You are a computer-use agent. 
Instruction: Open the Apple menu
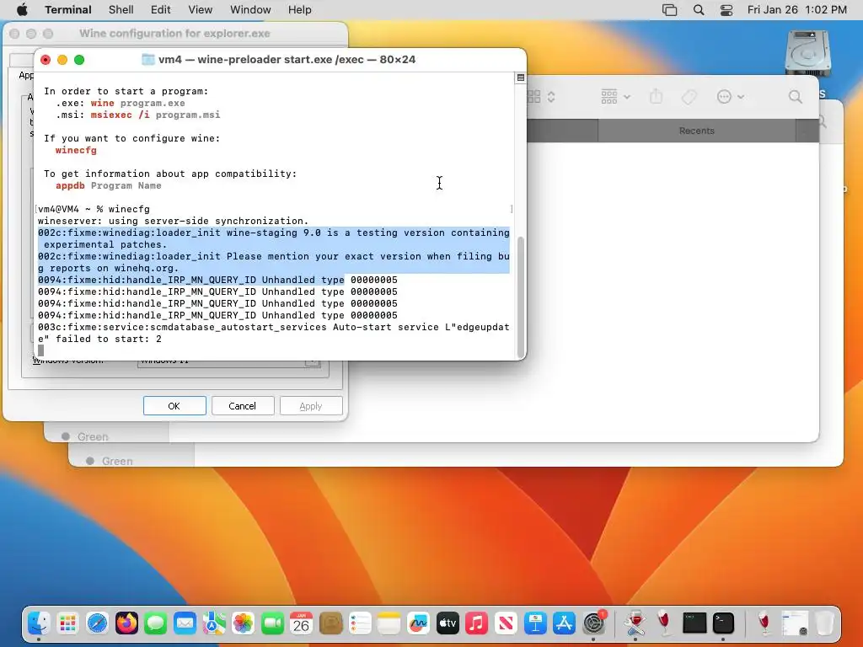tap(22, 10)
